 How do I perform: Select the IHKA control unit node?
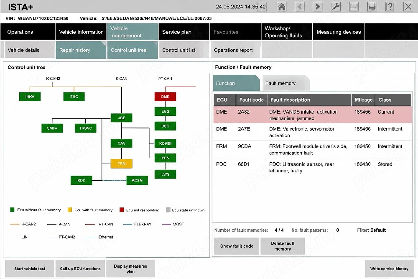(x=30, y=97)
